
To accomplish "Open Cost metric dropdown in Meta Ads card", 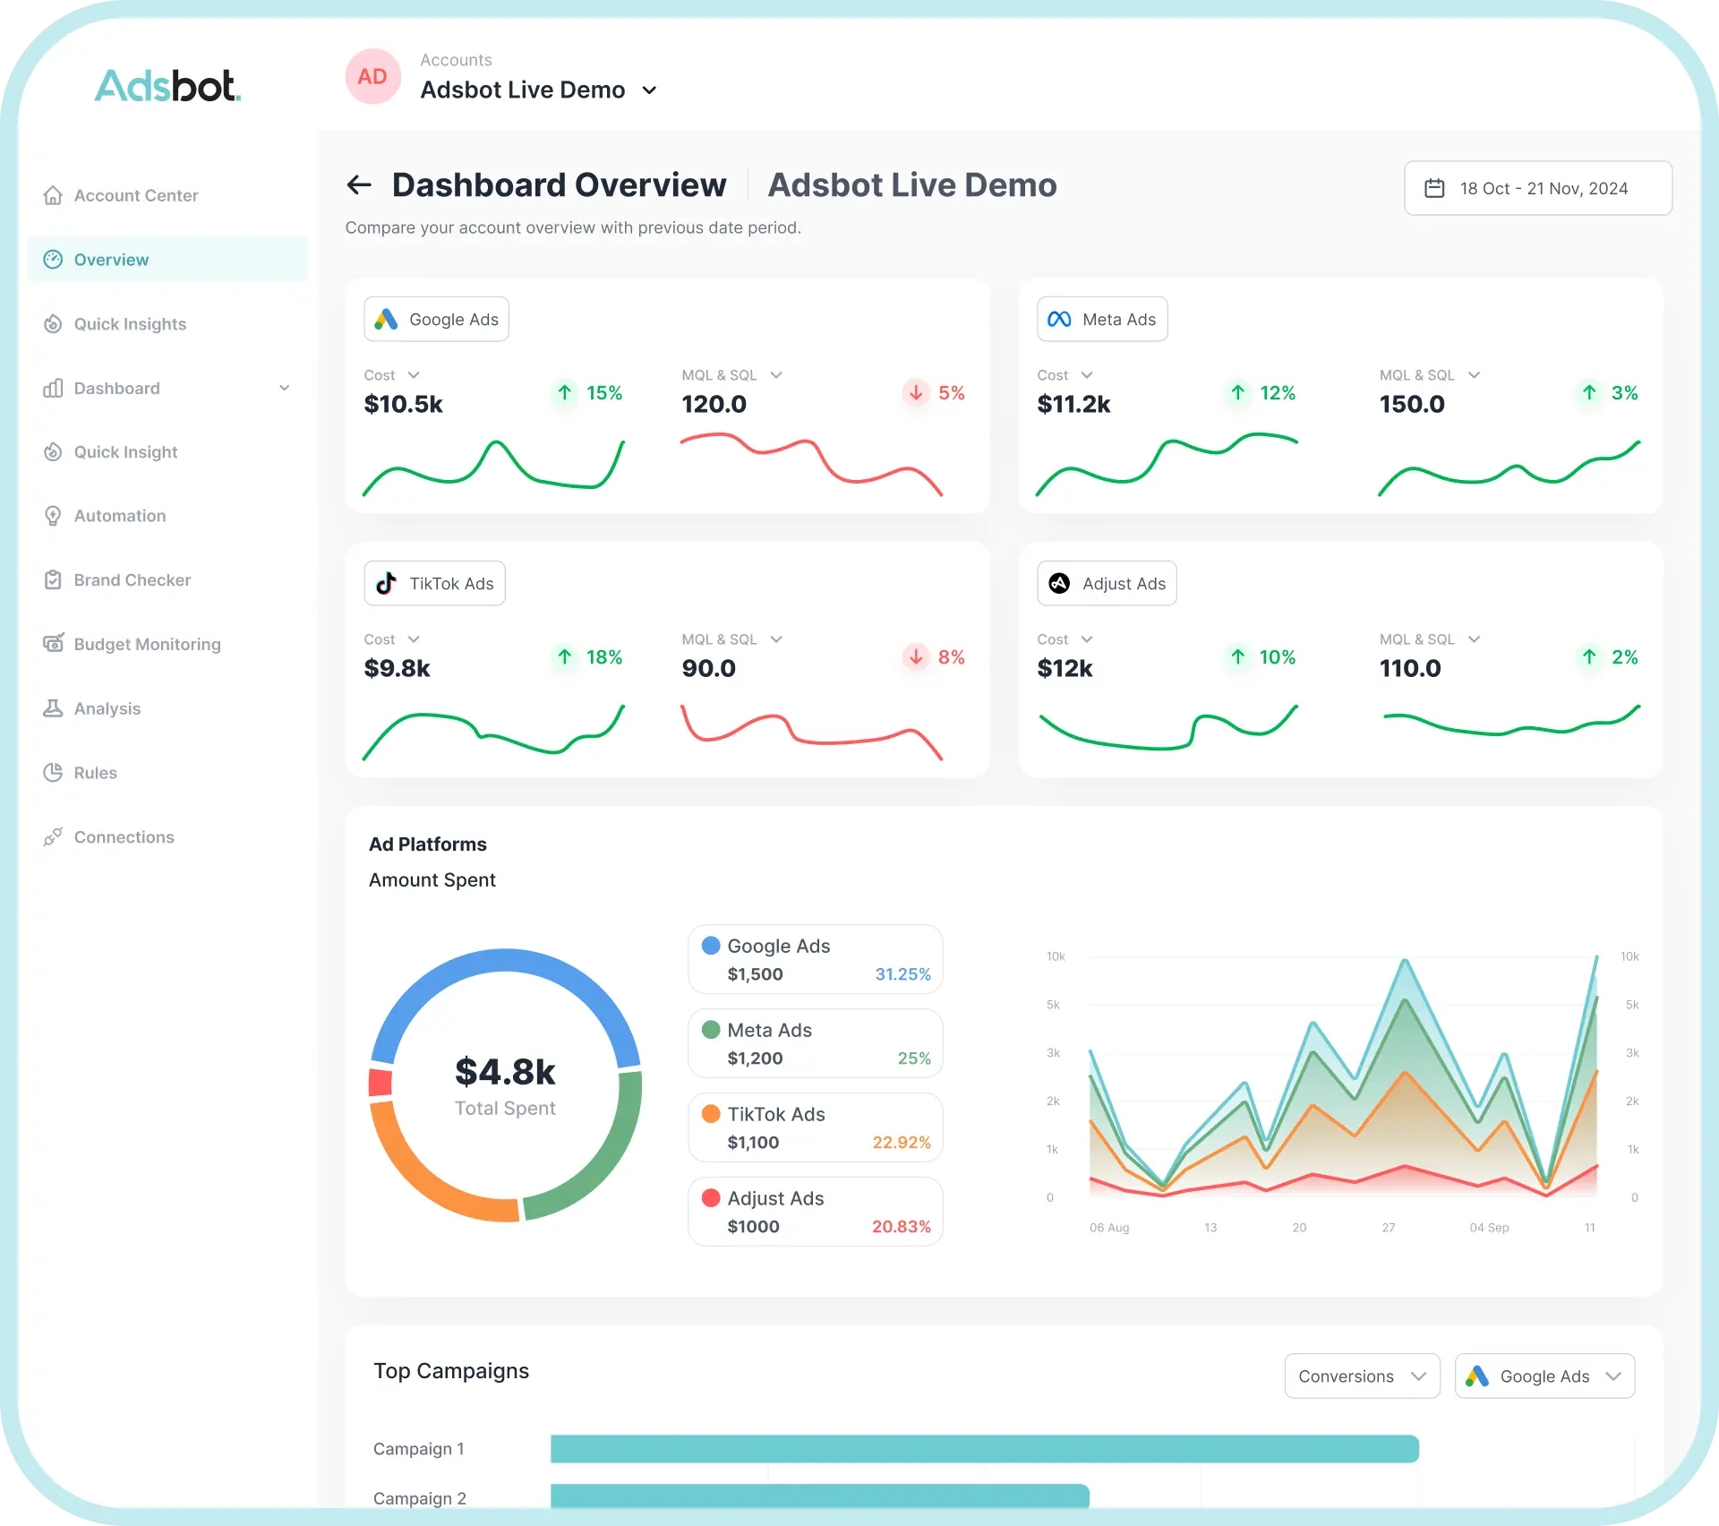I will pos(1065,375).
